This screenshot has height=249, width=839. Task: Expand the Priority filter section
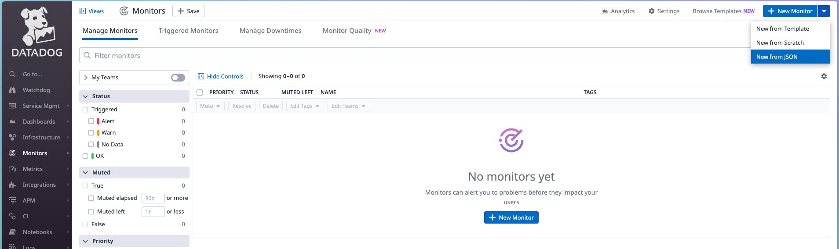point(85,241)
